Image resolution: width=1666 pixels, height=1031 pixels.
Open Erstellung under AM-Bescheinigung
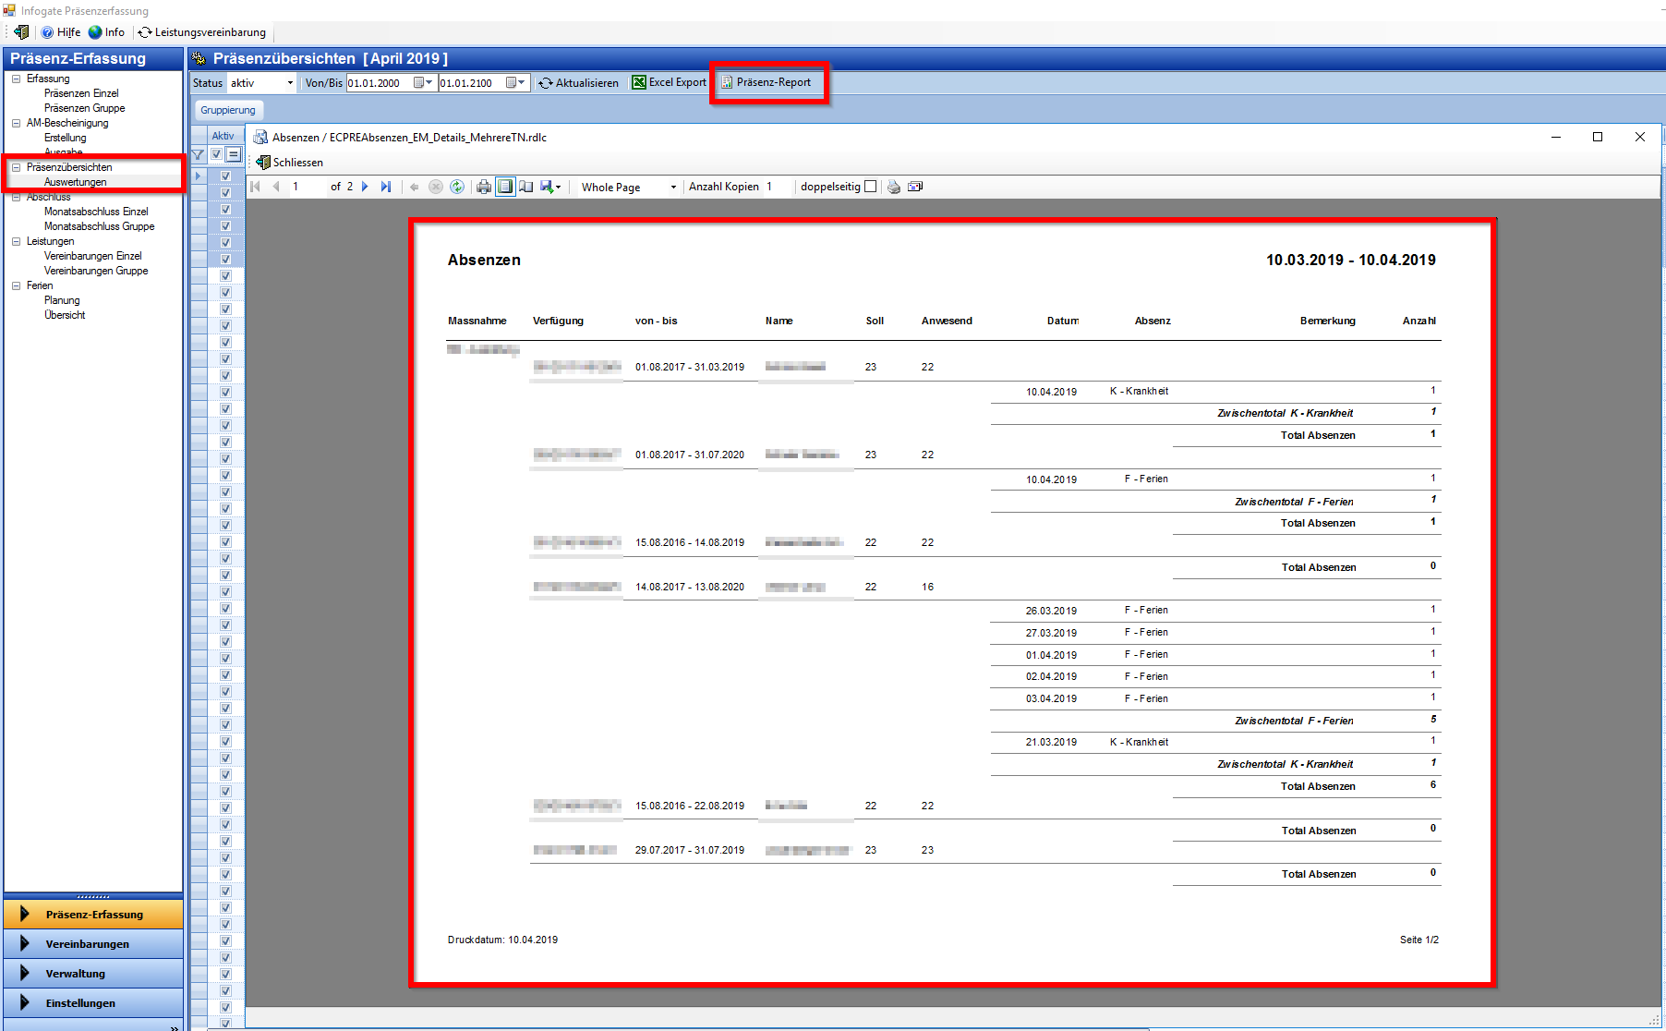[x=65, y=138]
